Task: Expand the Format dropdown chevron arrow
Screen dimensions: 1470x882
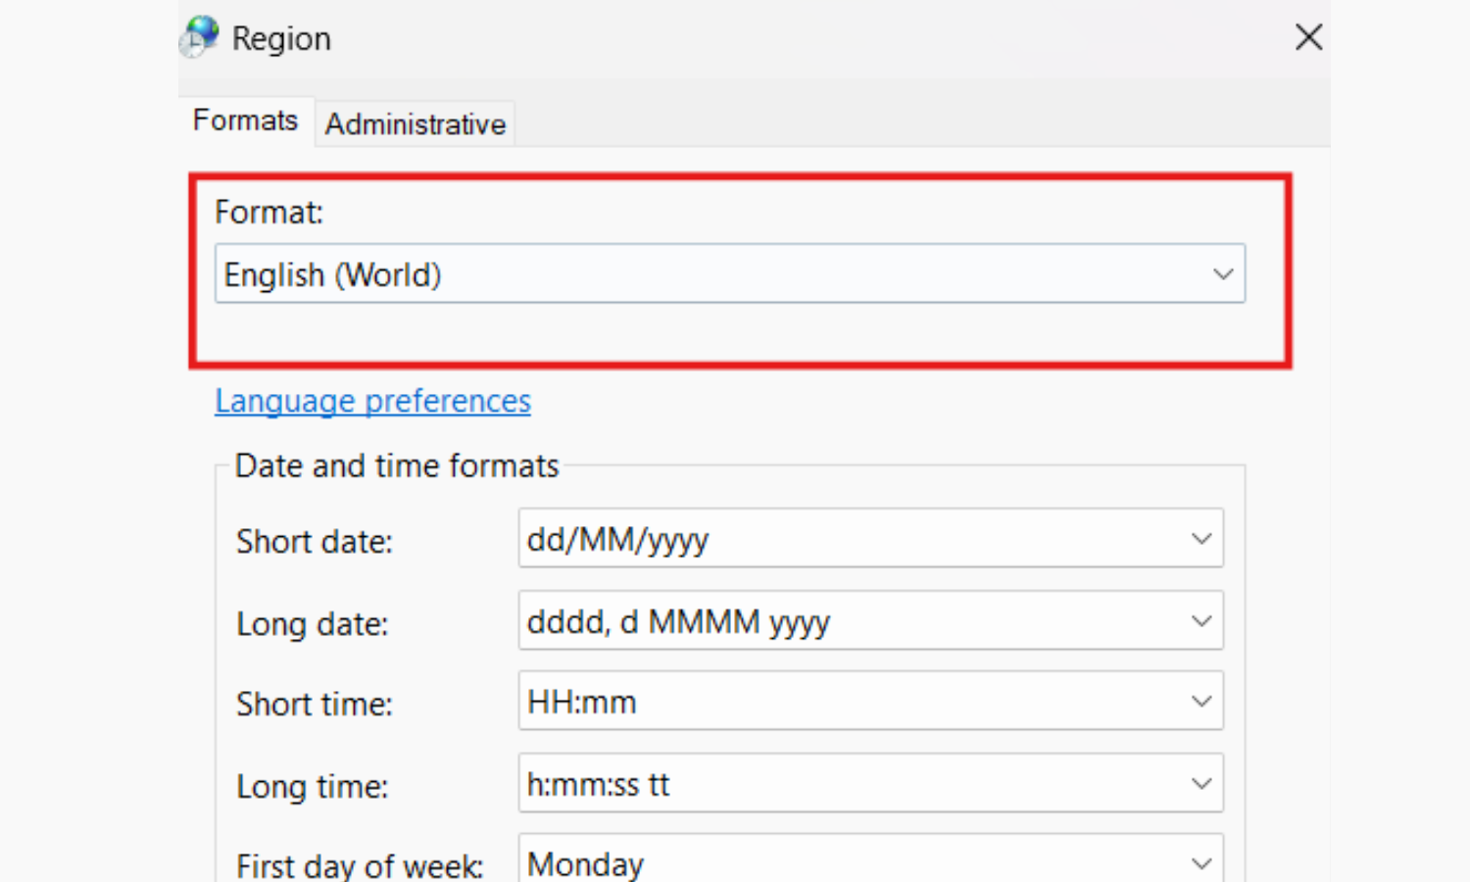Action: [1222, 274]
